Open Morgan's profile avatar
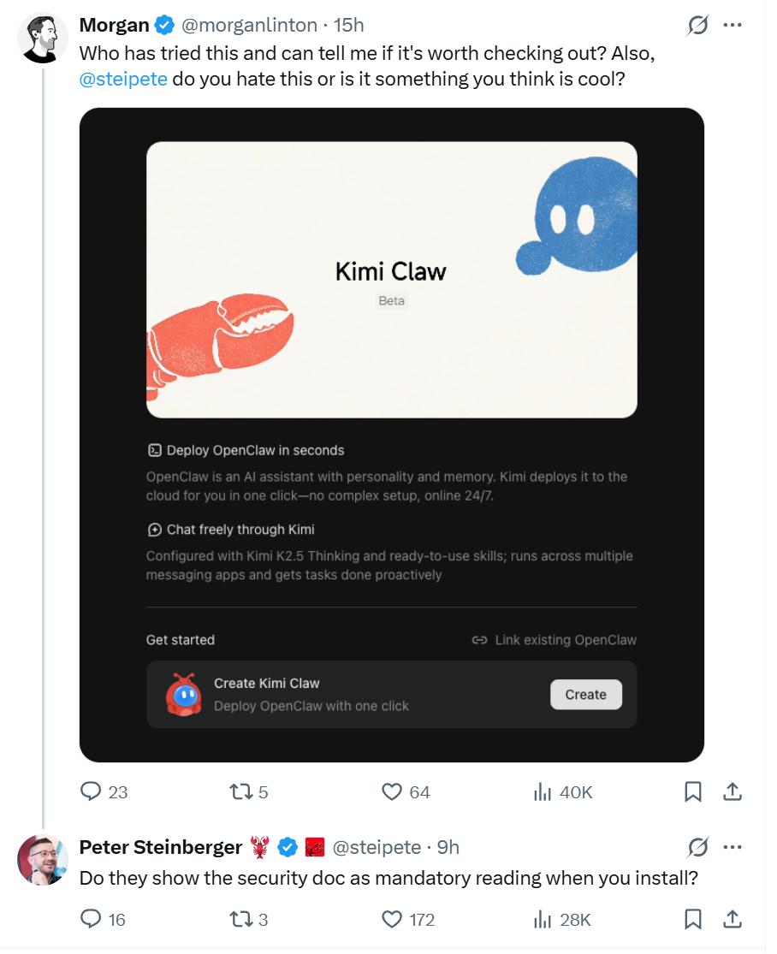The image size is (777, 954). [42, 39]
